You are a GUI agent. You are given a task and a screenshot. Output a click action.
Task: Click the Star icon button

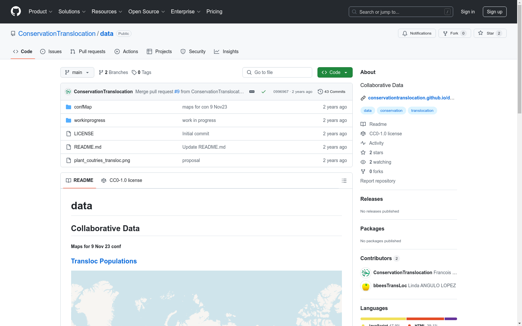490,33
